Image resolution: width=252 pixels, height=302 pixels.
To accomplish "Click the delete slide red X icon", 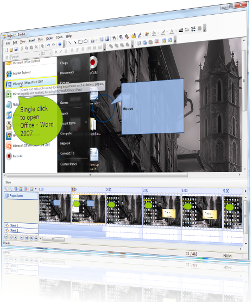I will pyautogui.click(x=157, y=41).
